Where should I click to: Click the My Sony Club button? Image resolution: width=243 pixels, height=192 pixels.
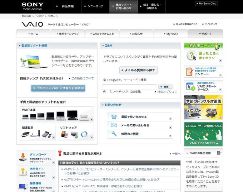click(x=206, y=4)
